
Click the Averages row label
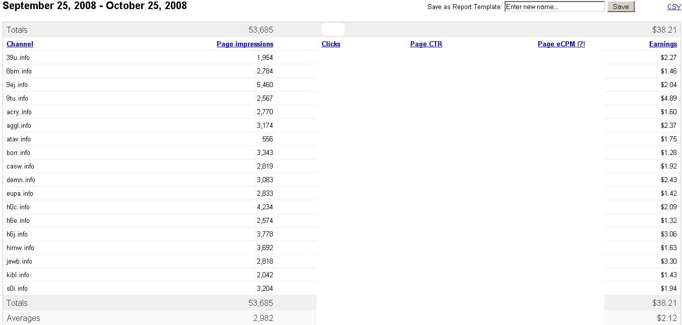[23, 318]
